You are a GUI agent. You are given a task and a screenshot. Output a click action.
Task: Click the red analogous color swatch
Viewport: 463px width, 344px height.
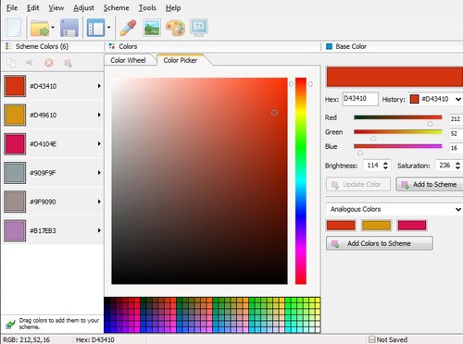coord(341,226)
